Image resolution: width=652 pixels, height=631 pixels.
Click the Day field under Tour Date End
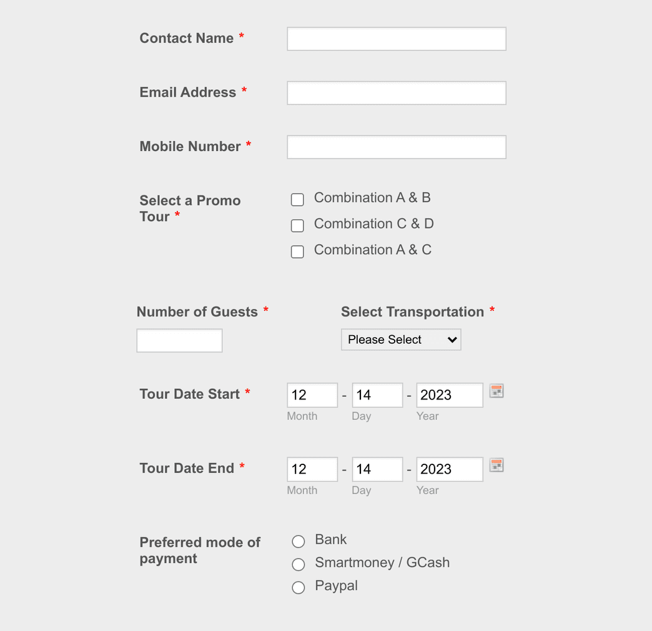coord(377,469)
